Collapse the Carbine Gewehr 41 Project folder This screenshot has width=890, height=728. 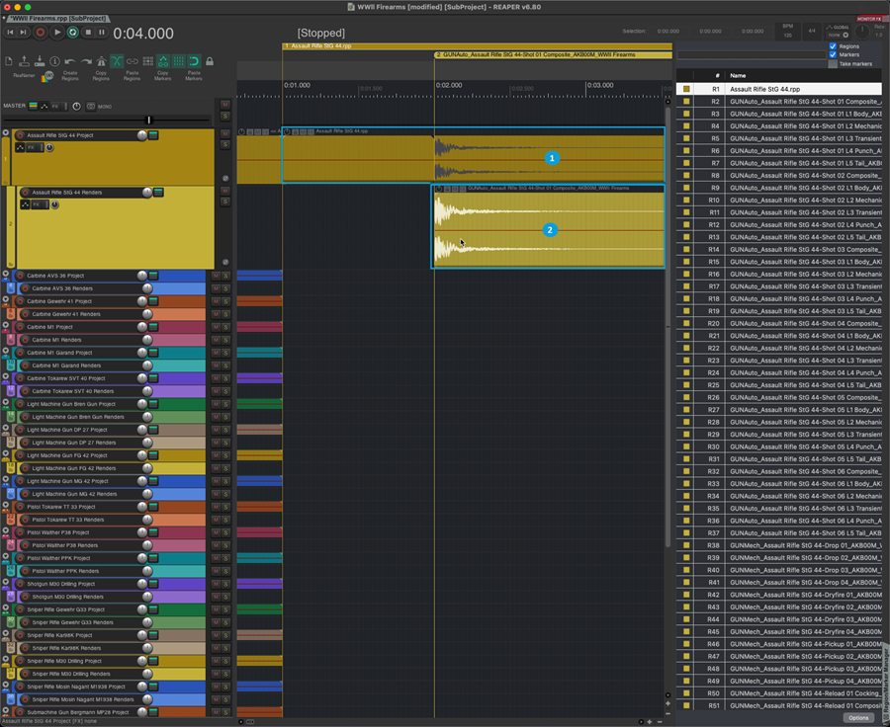tap(6, 299)
